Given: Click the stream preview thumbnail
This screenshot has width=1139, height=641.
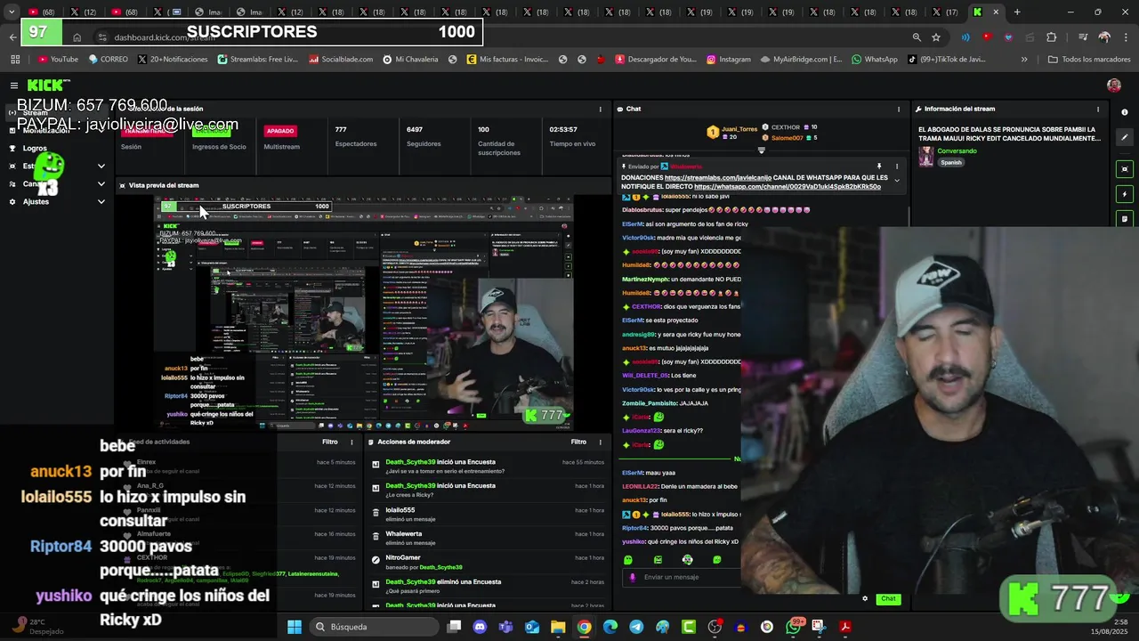Looking at the screenshot, I should click(x=364, y=313).
